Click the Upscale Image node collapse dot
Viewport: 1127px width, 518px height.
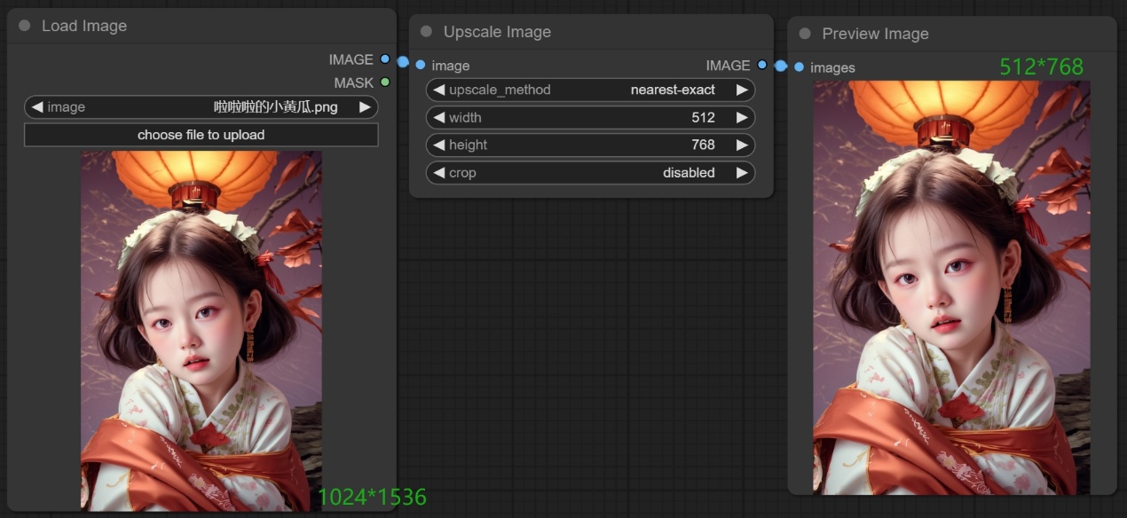(426, 32)
